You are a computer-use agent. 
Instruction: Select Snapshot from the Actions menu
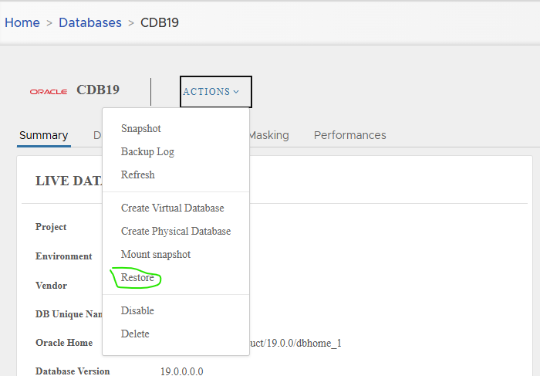coord(141,129)
